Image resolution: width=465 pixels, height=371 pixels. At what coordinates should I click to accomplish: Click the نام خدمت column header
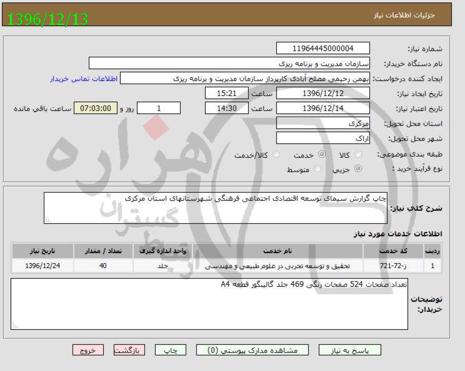pos(277,251)
